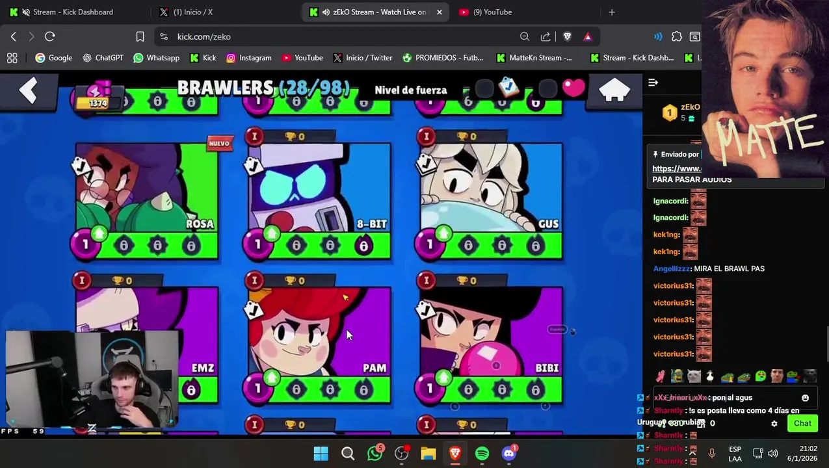Screen dimensions: 829x468
Task: Send message with green Chat button
Action: point(802,424)
